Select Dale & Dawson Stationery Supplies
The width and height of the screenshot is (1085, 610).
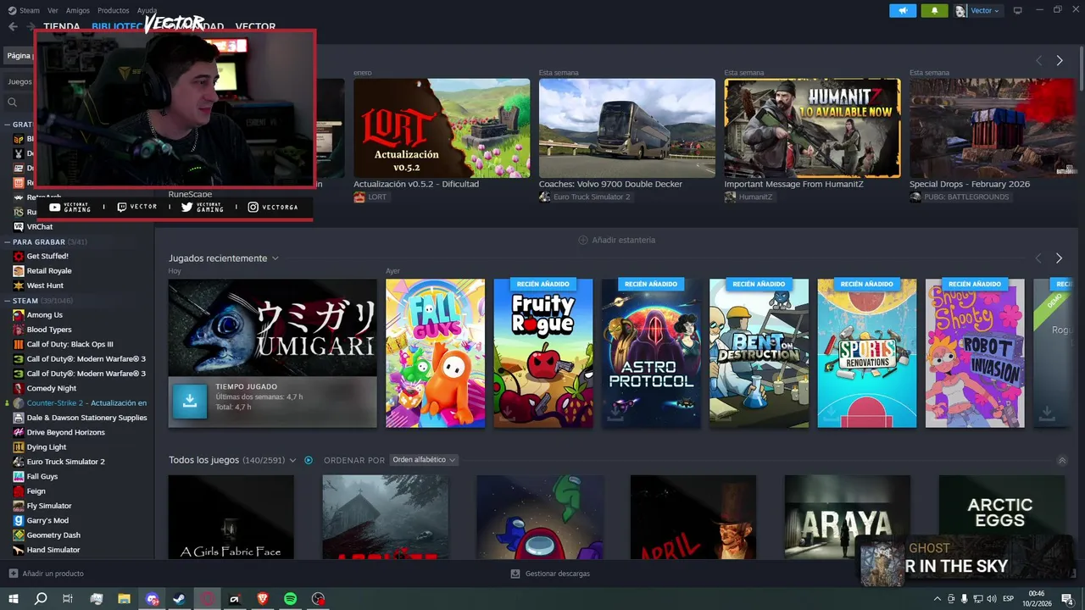86,418
